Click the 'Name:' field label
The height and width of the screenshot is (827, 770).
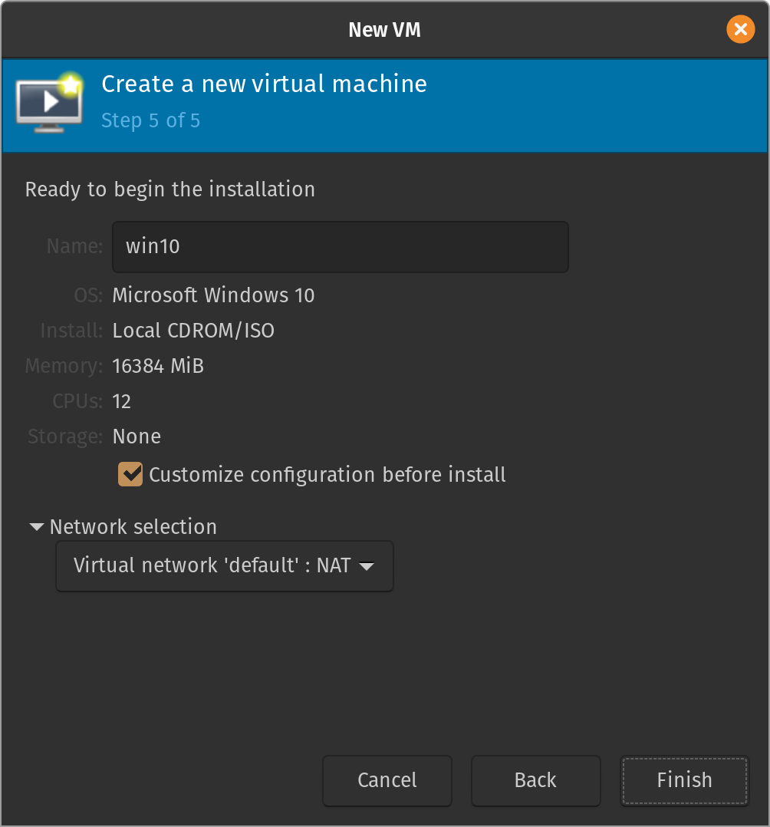click(74, 246)
